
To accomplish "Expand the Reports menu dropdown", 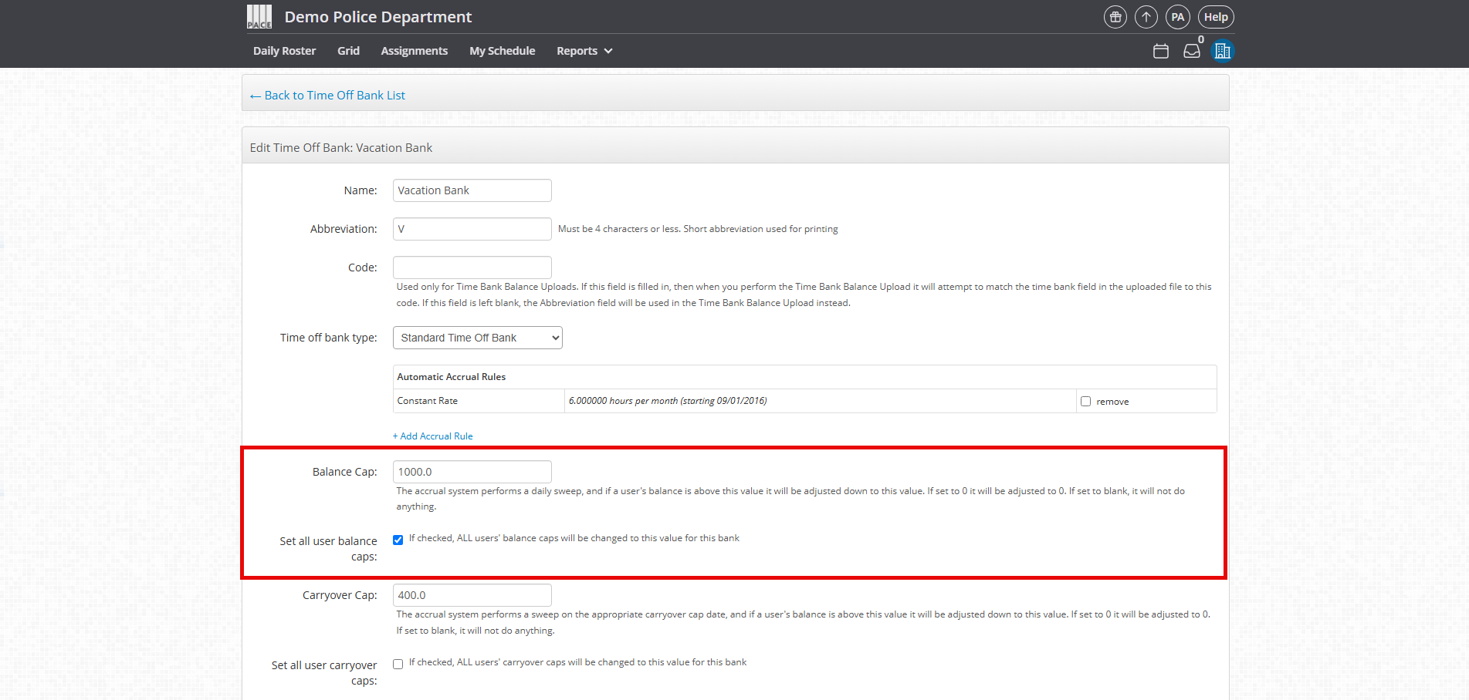I will (x=584, y=51).
